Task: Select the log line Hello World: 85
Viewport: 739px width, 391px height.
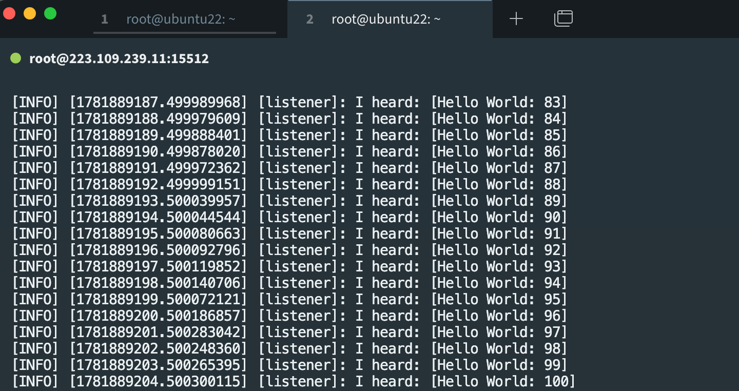Action: [289, 135]
